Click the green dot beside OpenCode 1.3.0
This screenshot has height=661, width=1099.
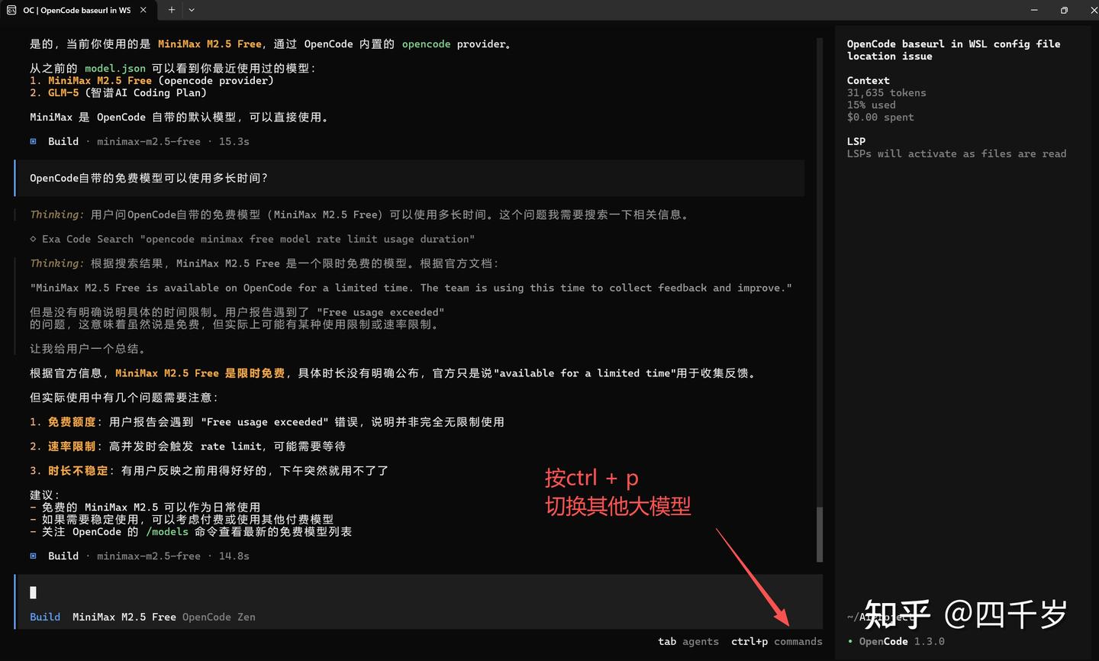850,641
